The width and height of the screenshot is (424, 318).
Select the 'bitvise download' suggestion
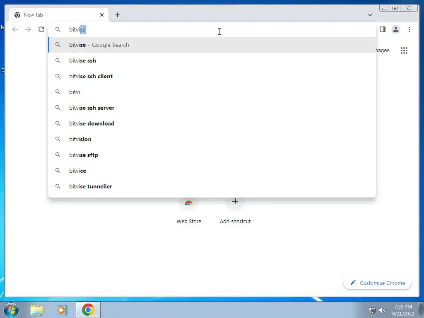coord(212,123)
